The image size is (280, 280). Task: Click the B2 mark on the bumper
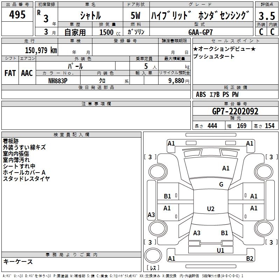click(x=250, y=258)
